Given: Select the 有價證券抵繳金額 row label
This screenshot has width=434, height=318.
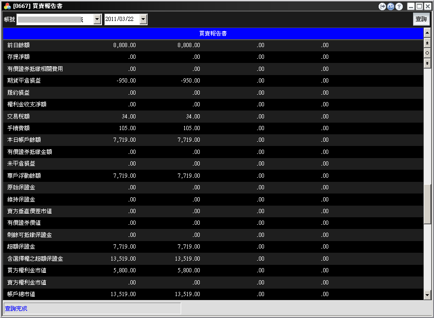Looking at the screenshot, I should (30, 152).
